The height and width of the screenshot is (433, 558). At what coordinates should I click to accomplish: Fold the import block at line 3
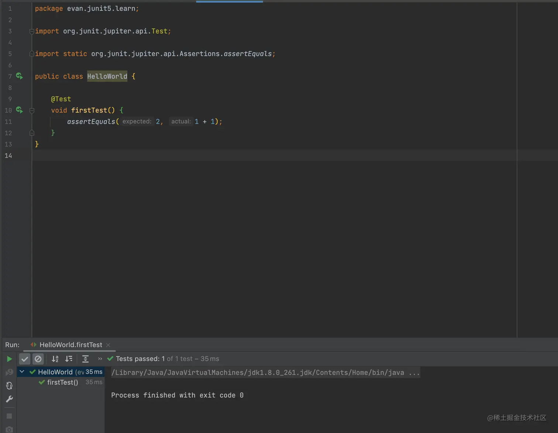tap(32, 31)
